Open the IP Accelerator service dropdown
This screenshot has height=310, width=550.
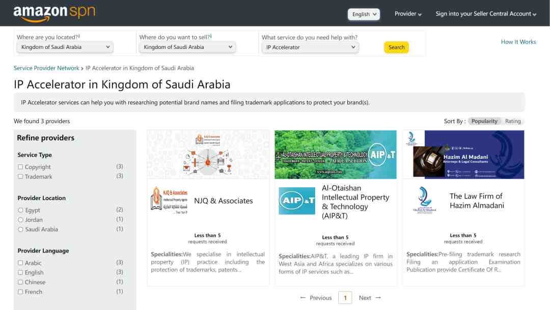click(x=310, y=47)
